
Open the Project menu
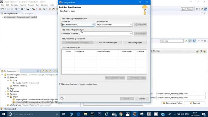tap(31, 5)
